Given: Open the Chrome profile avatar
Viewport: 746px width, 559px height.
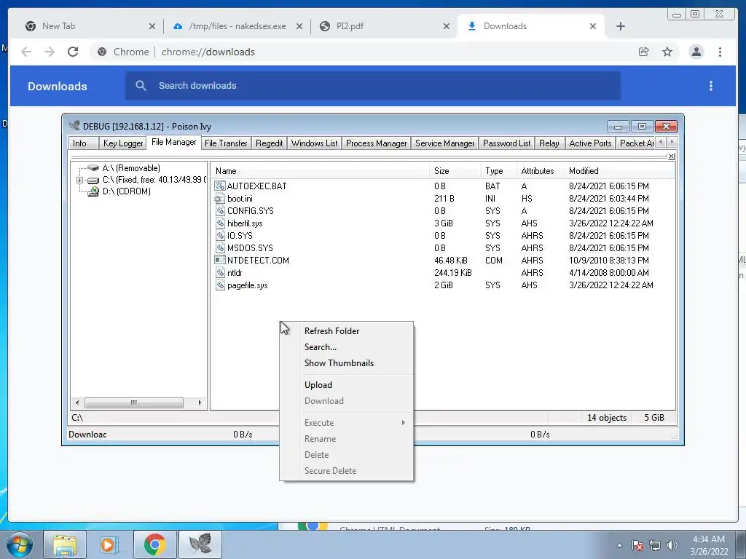Looking at the screenshot, I should 696,52.
